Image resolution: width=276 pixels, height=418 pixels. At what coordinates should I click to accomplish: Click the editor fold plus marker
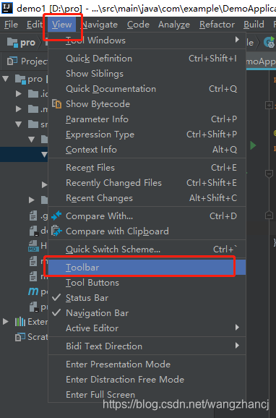click(x=269, y=106)
